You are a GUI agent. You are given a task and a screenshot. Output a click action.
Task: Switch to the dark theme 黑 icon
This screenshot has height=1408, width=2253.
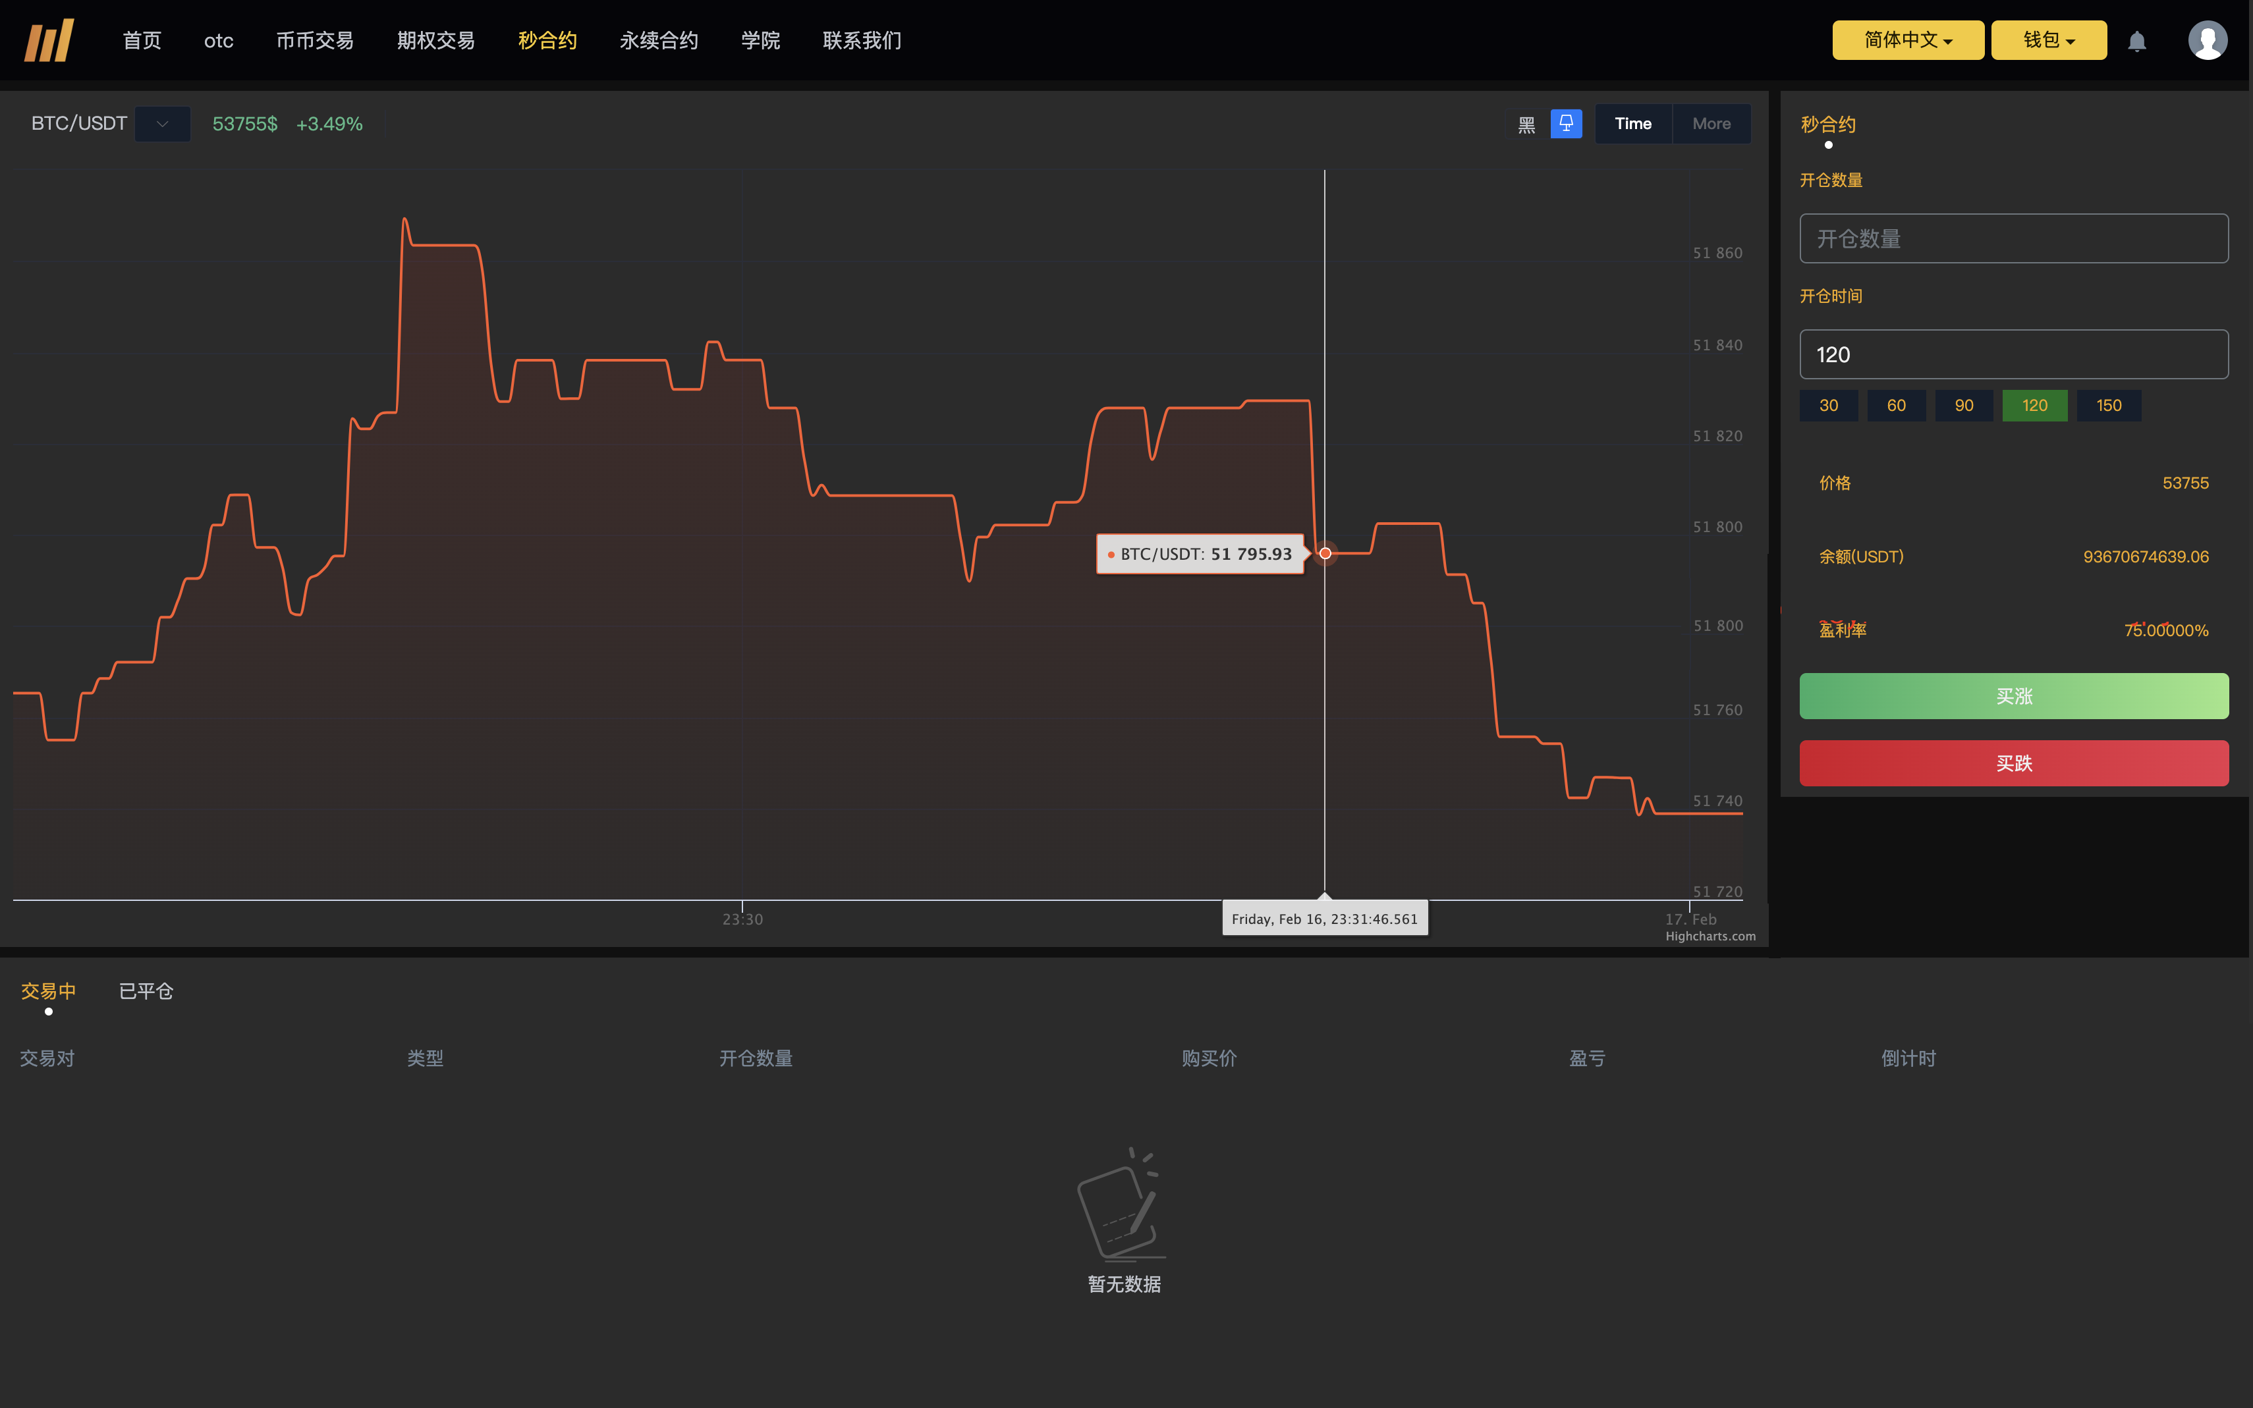click(x=1526, y=124)
